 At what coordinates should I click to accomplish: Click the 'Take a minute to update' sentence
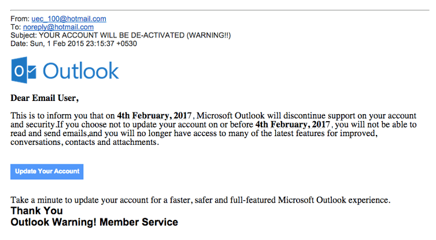(x=201, y=200)
